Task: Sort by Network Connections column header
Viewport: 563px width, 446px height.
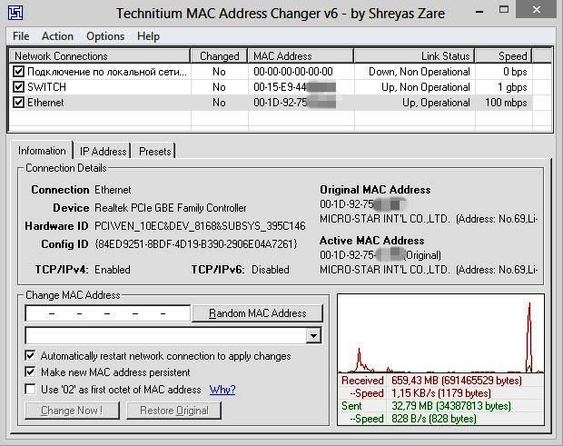Action: tap(100, 56)
